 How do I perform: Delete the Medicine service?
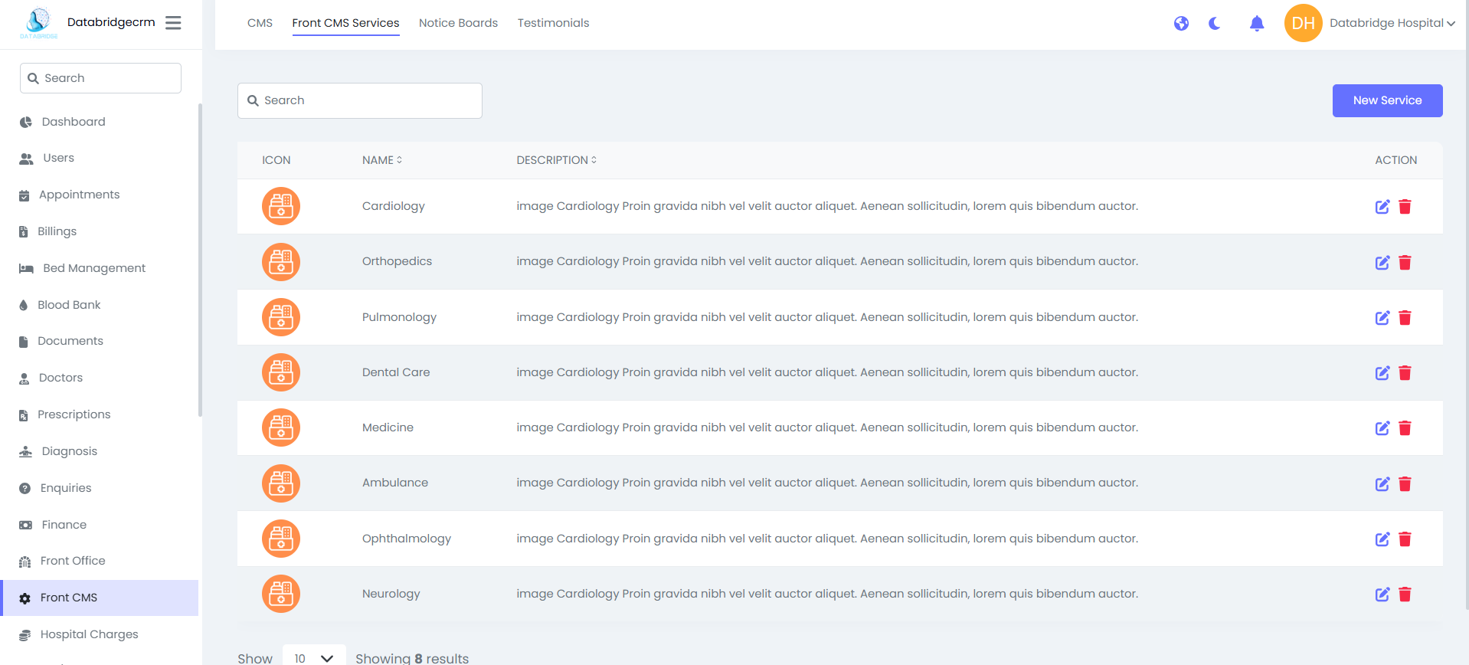click(x=1405, y=428)
